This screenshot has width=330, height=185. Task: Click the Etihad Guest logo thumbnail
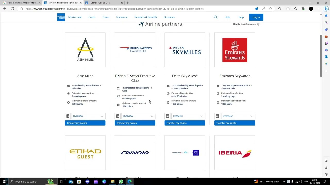pyautogui.click(x=85, y=153)
